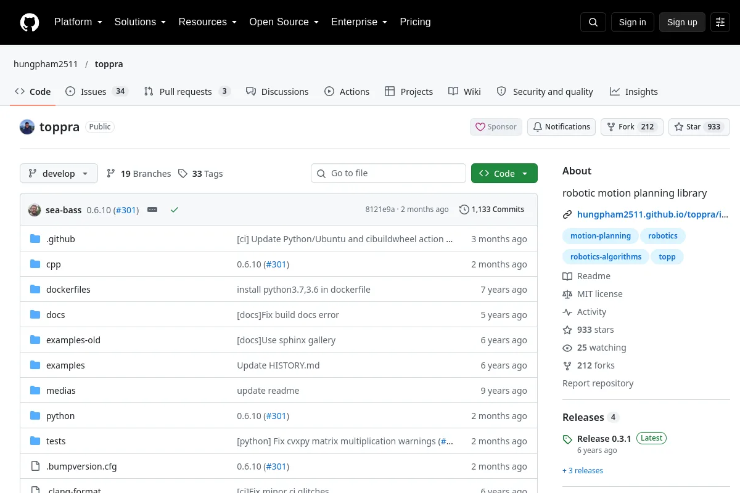Click the Sign up button
This screenshot has height=493, width=740.
(x=682, y=22)
